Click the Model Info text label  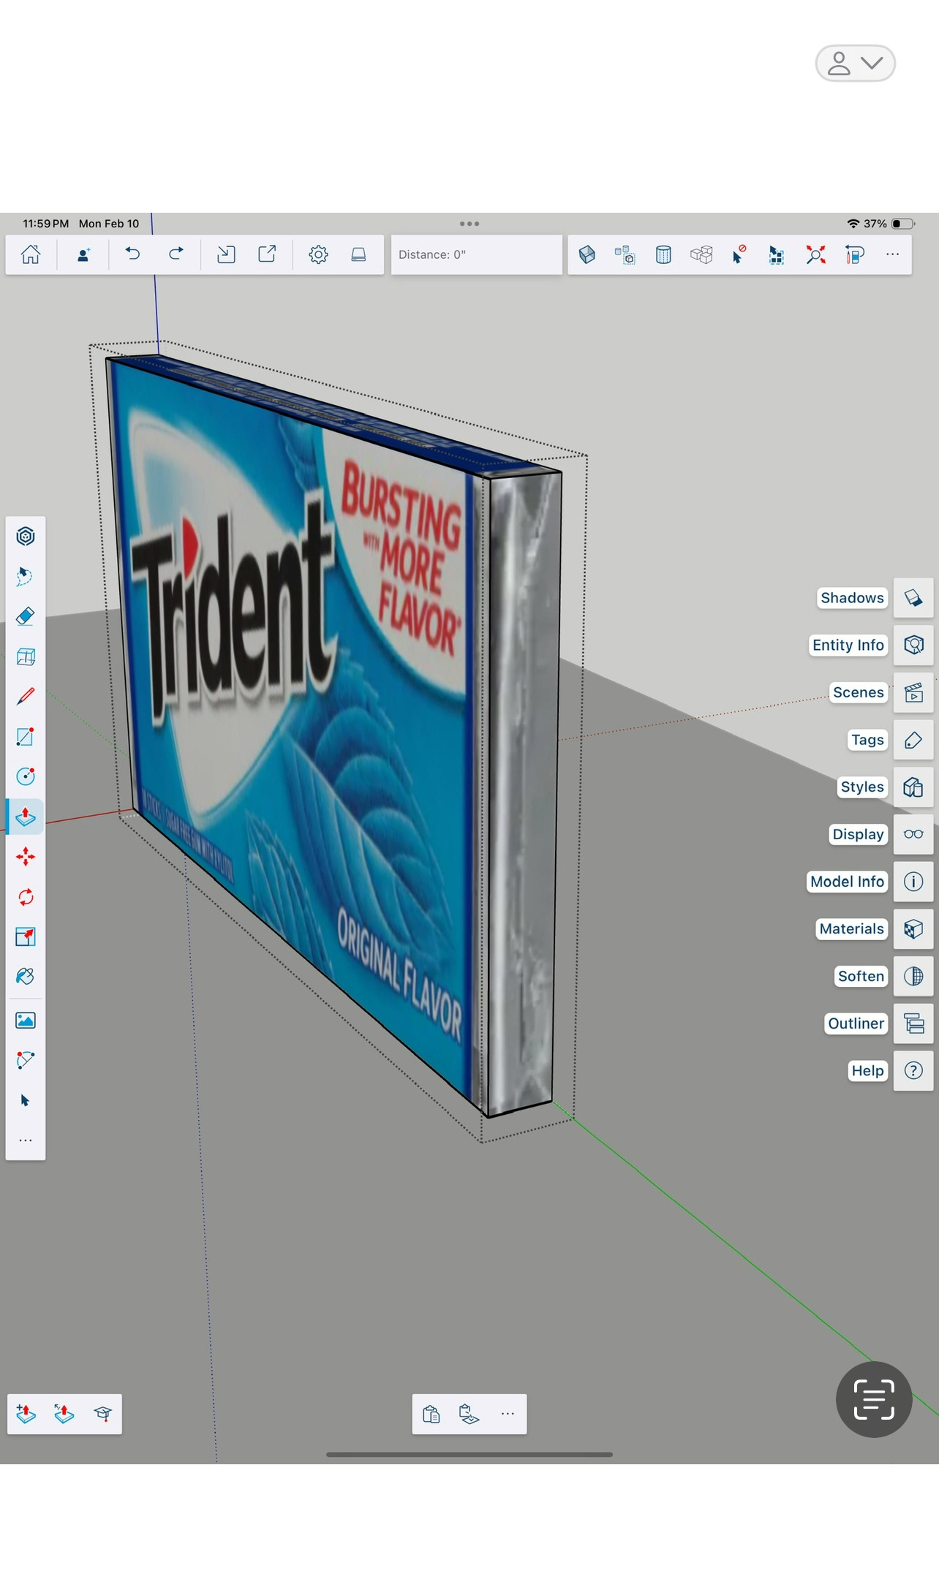[847, 882]
